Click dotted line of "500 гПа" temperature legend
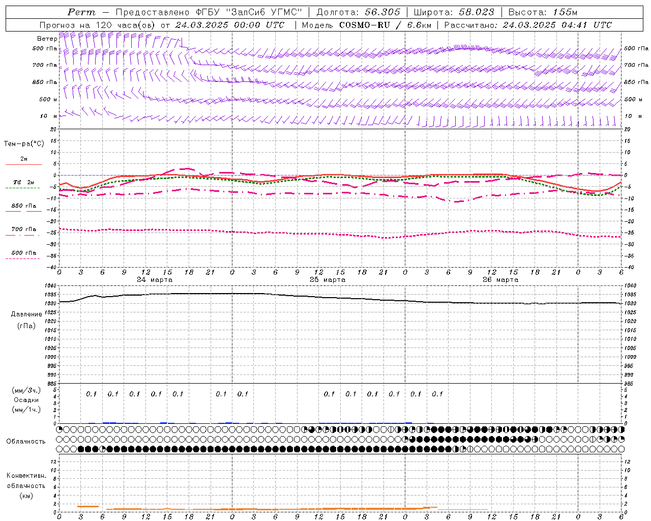 pos(22,258)
